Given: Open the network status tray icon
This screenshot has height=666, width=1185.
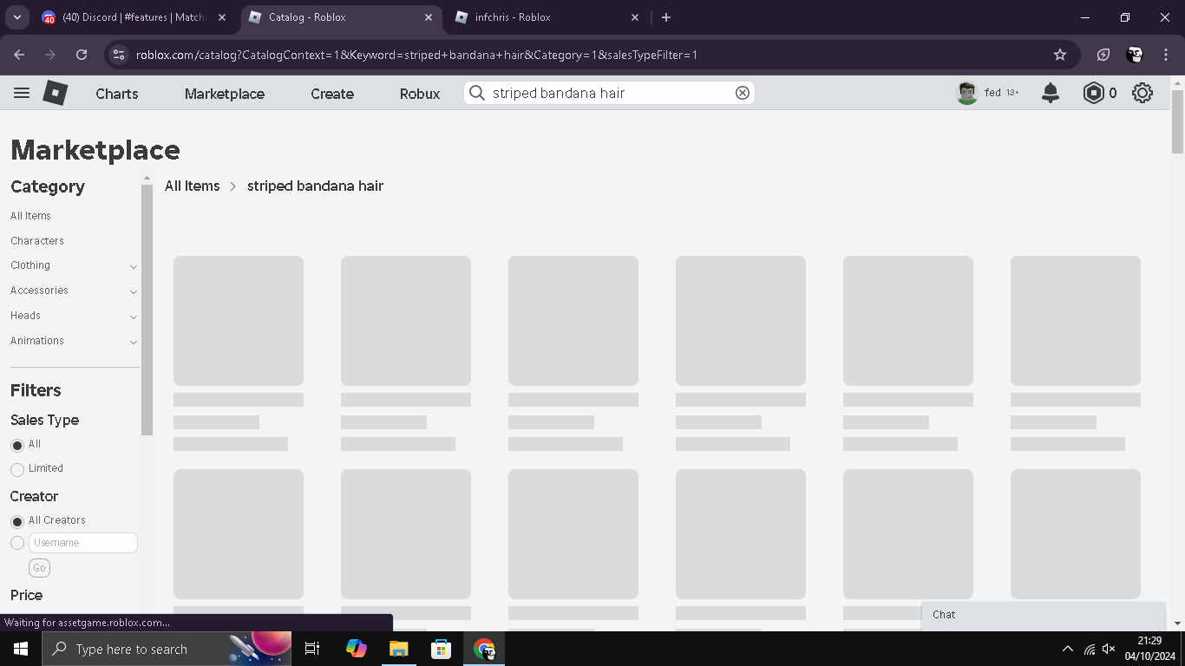Looking at the screenshot, I should click(x=1090, y=649).
